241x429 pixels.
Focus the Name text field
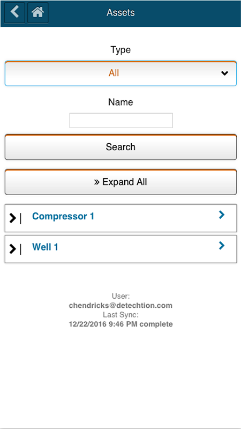tap(121, 120)
